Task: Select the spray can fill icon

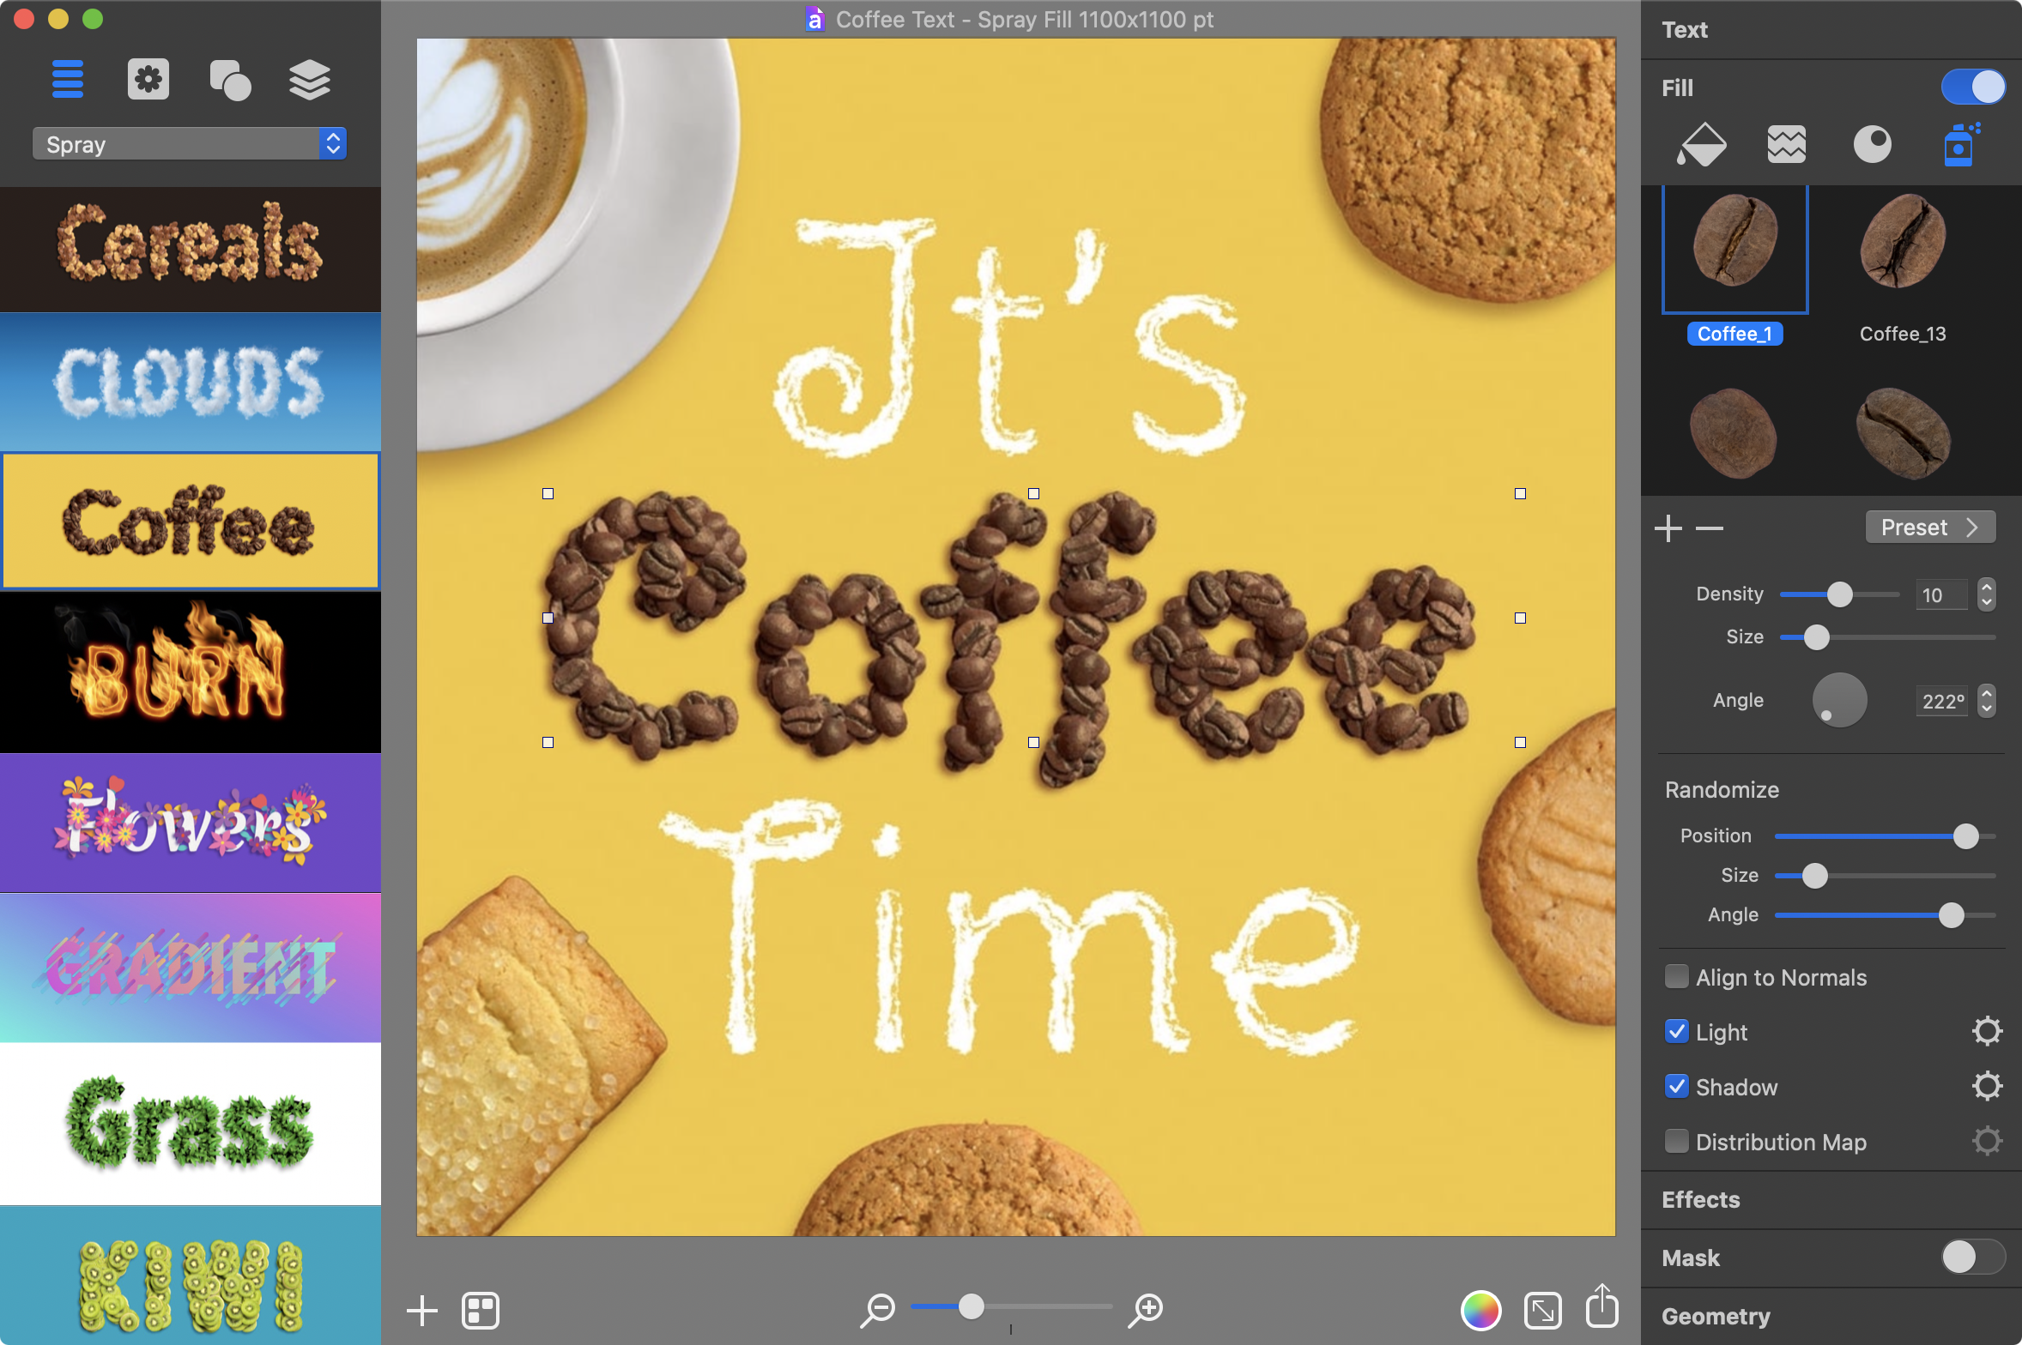Action: [1960, 144]
